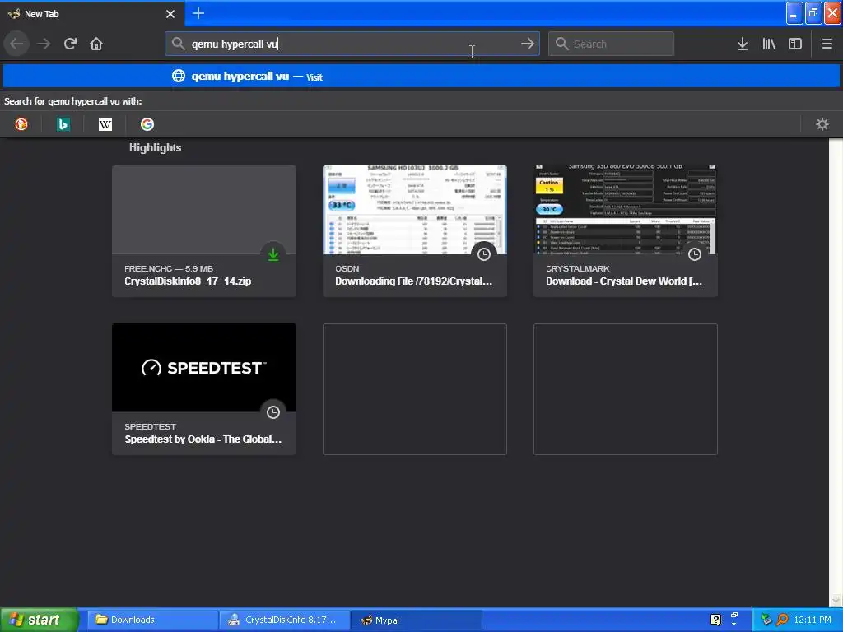
Task: Close the New Tab tab
Action: point(170,14)
